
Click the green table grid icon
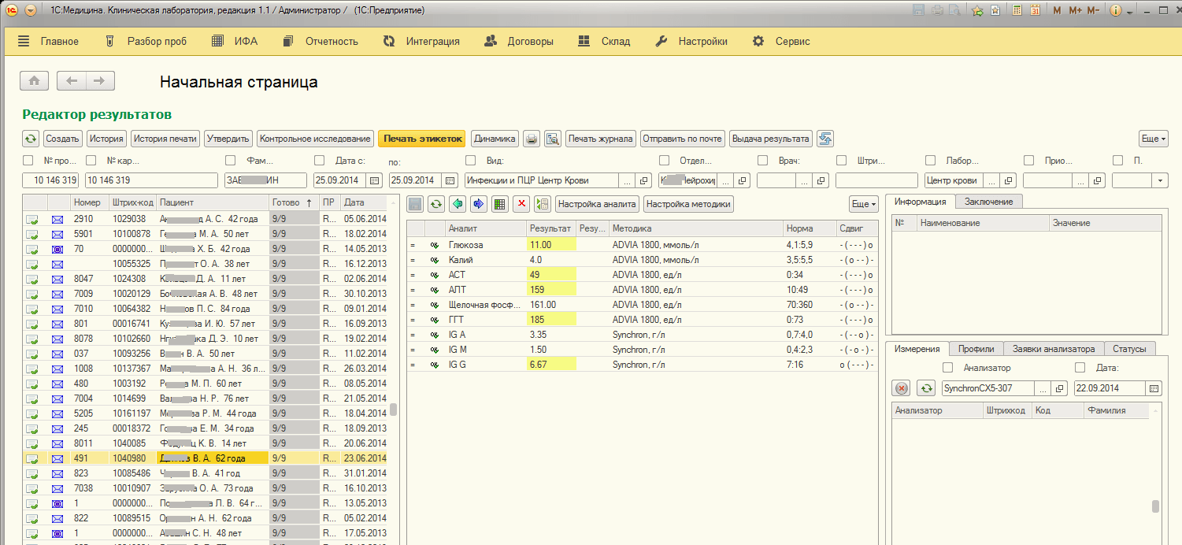coord(498,205)
